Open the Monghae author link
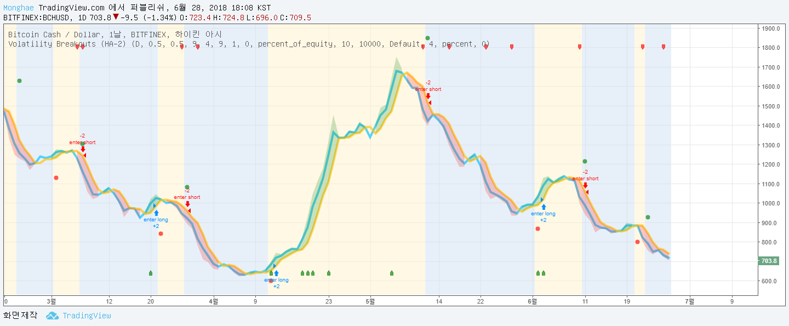 [x=20, y=8]
